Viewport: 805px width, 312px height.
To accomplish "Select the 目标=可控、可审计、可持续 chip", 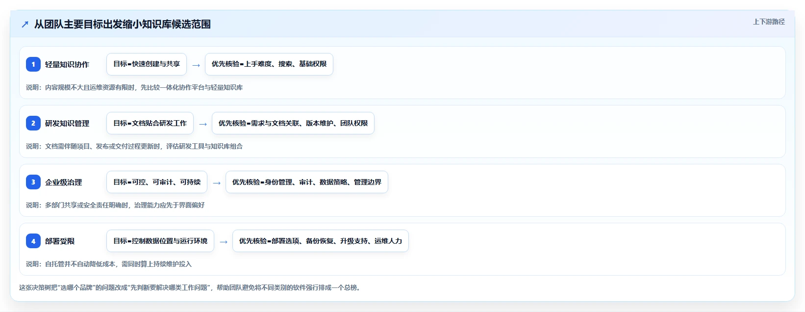I will coord(157,182).
